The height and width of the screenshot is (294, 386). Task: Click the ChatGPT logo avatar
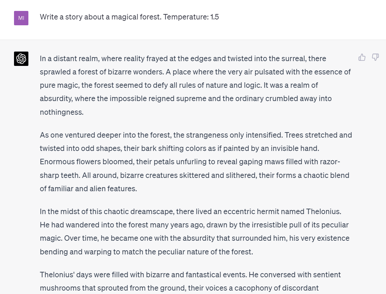pyautogui.click(x=21, y=59)
